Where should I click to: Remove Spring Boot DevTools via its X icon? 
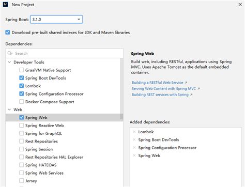pyautogui.click(x=134, y=139)
